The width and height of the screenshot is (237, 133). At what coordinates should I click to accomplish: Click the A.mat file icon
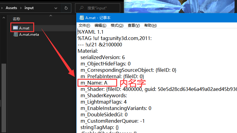16,28
